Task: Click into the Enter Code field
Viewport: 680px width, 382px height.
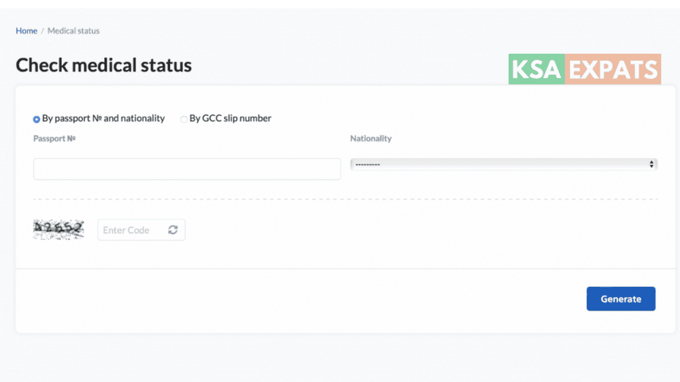Action: pos(131,230)
